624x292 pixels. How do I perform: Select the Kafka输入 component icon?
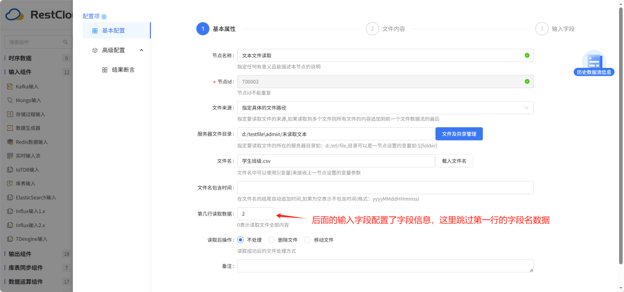tap(10, 87)
